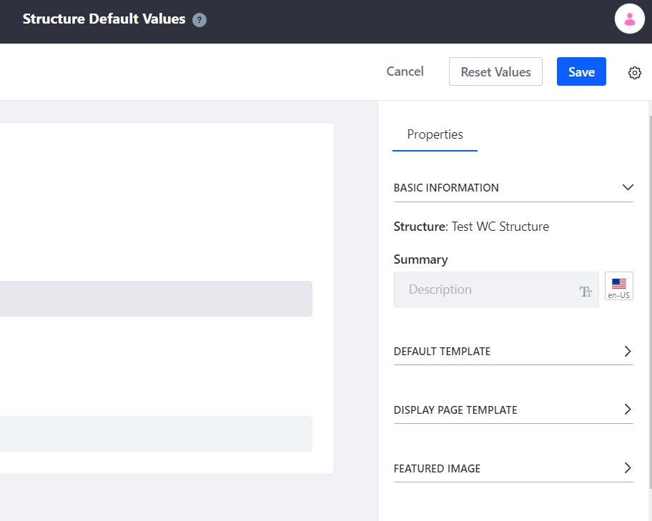Focus the Summary Description input field
The height and width of the screenshot is (521, 652).
496,289
